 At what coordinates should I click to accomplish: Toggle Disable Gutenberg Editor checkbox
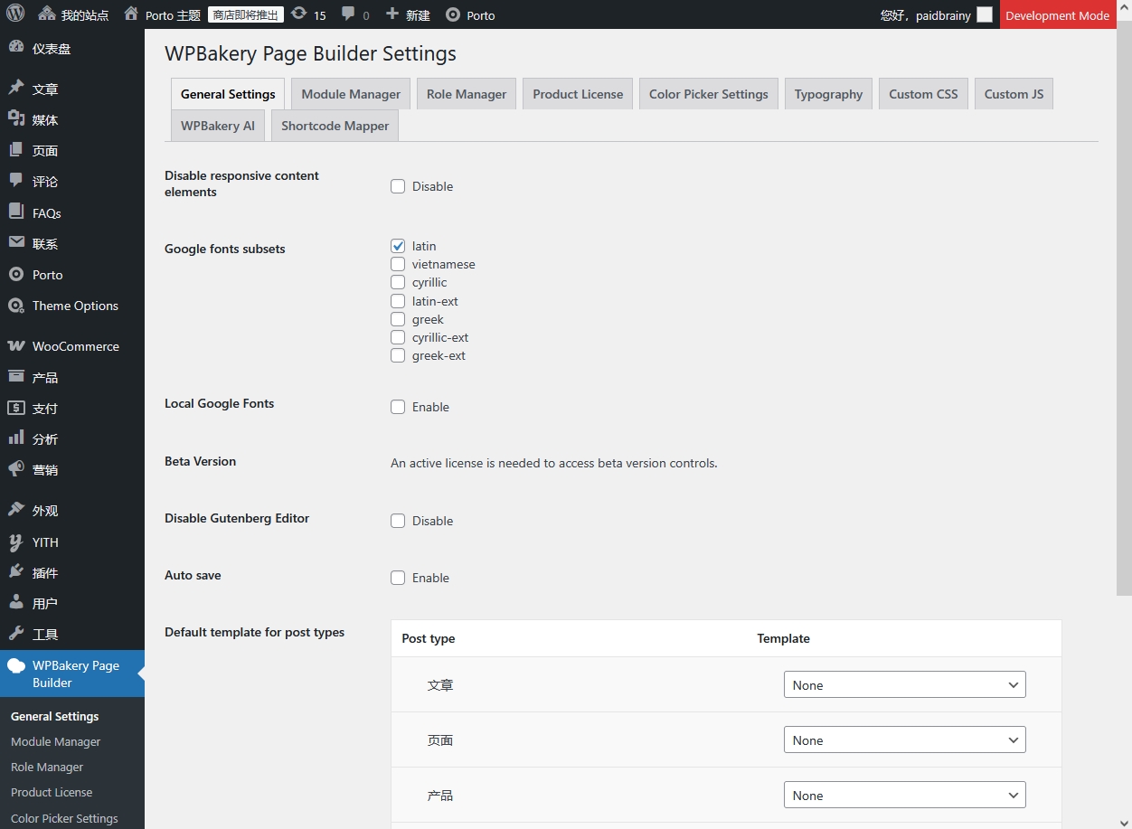(x=398, y=521)
